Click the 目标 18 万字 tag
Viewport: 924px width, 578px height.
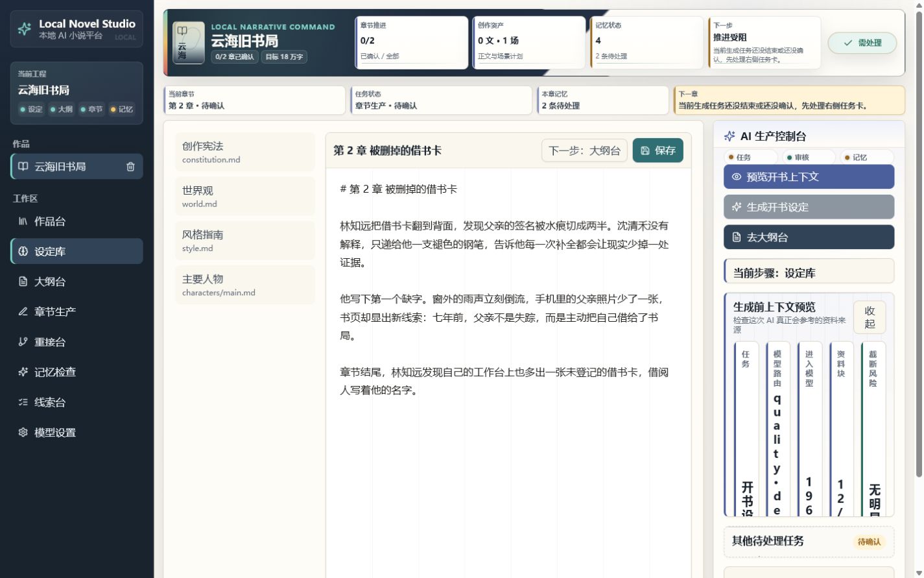tap(284, 56)
